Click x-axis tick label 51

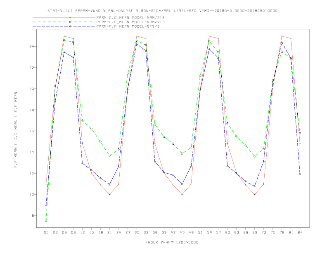200,232
